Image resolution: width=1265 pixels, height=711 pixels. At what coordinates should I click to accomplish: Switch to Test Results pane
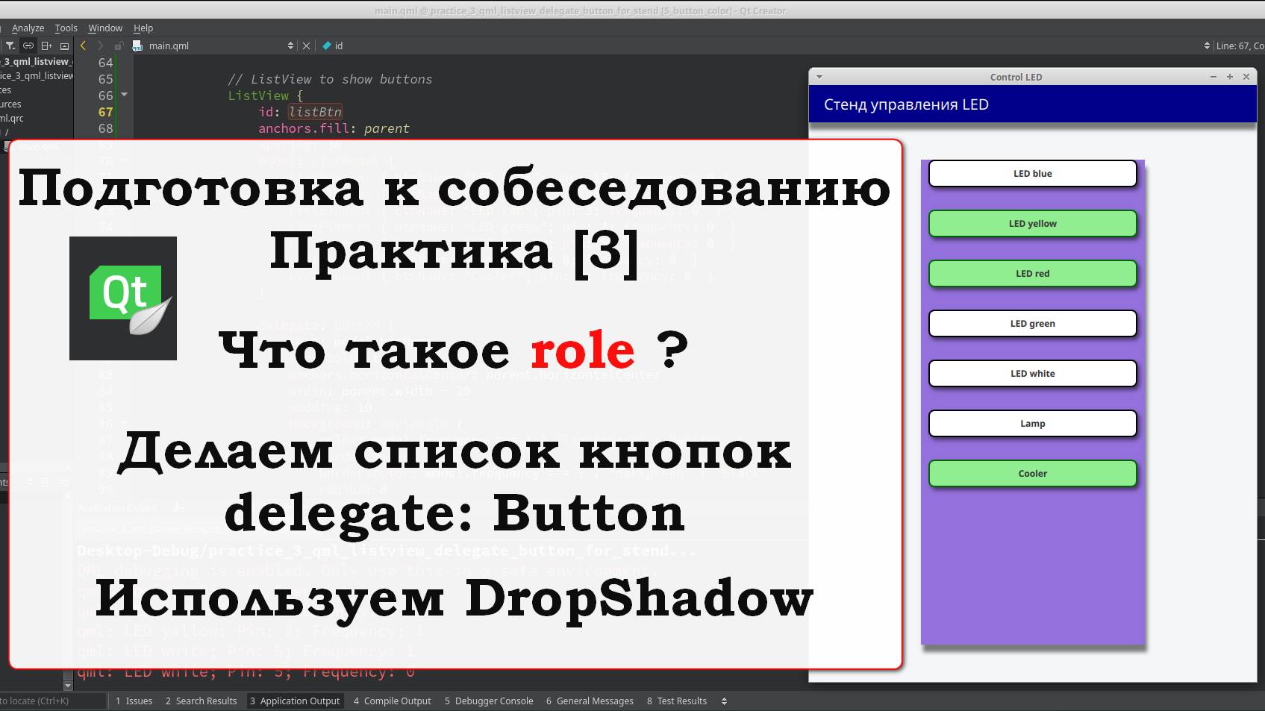pos(677,701)
